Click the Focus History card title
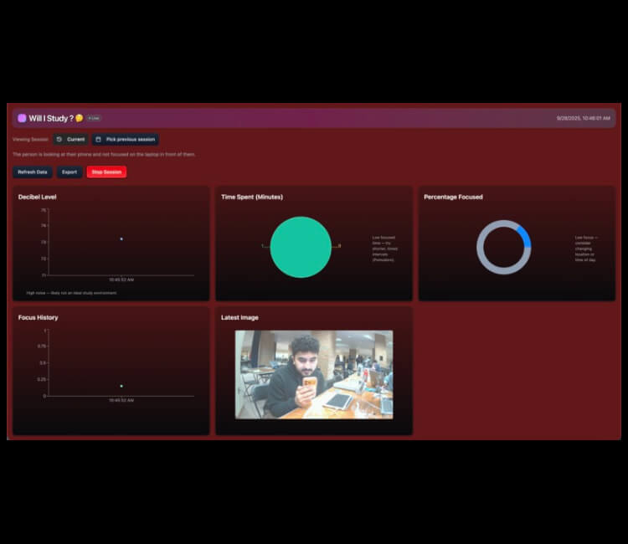Viewport: 628px width, 544px height. coord(39,318)
